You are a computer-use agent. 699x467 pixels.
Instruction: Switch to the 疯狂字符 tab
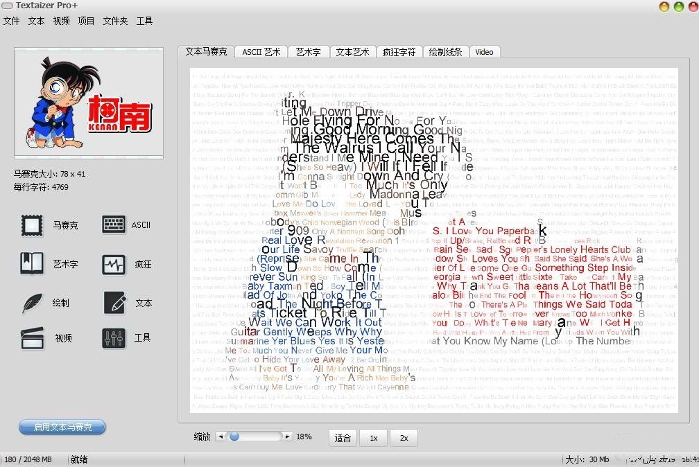pyautogui.click(x=399, y=52)
